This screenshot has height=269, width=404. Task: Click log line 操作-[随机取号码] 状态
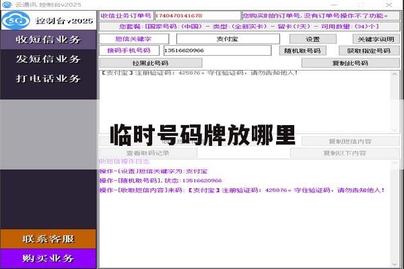(161, 181)
